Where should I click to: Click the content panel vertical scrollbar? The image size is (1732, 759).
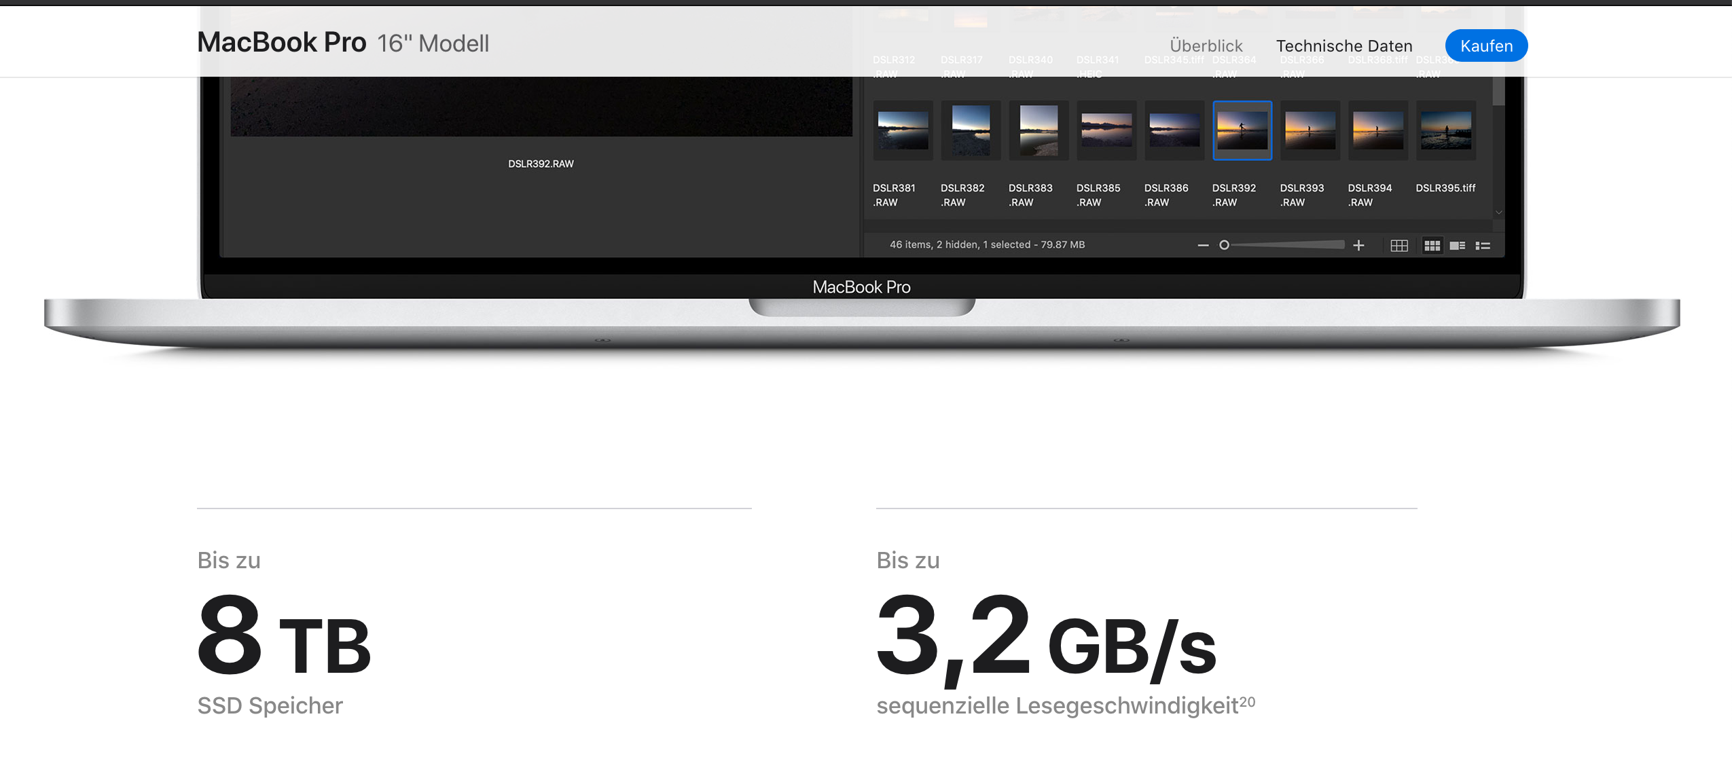pos(1498,92)
